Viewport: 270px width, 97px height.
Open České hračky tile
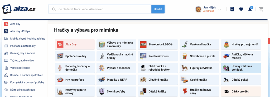199,80
